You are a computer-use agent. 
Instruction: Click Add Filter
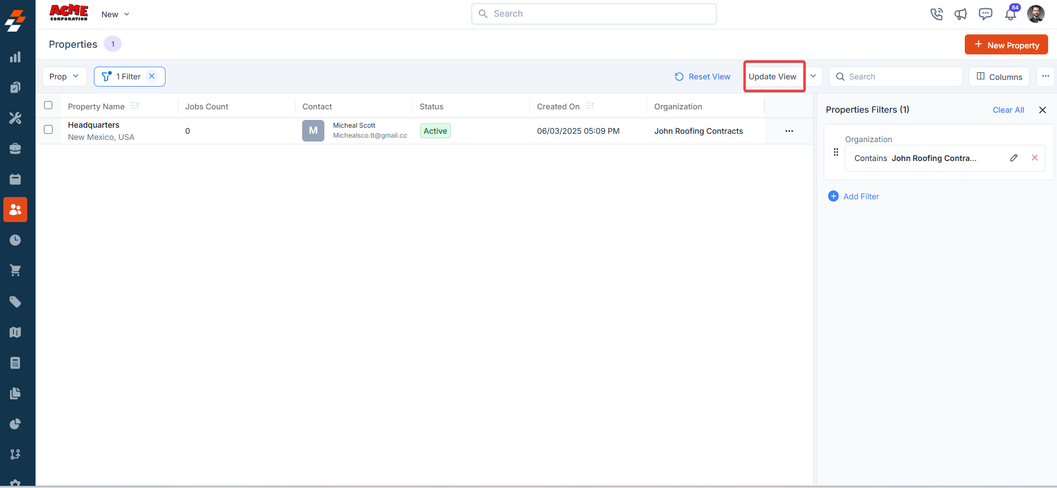854,197
